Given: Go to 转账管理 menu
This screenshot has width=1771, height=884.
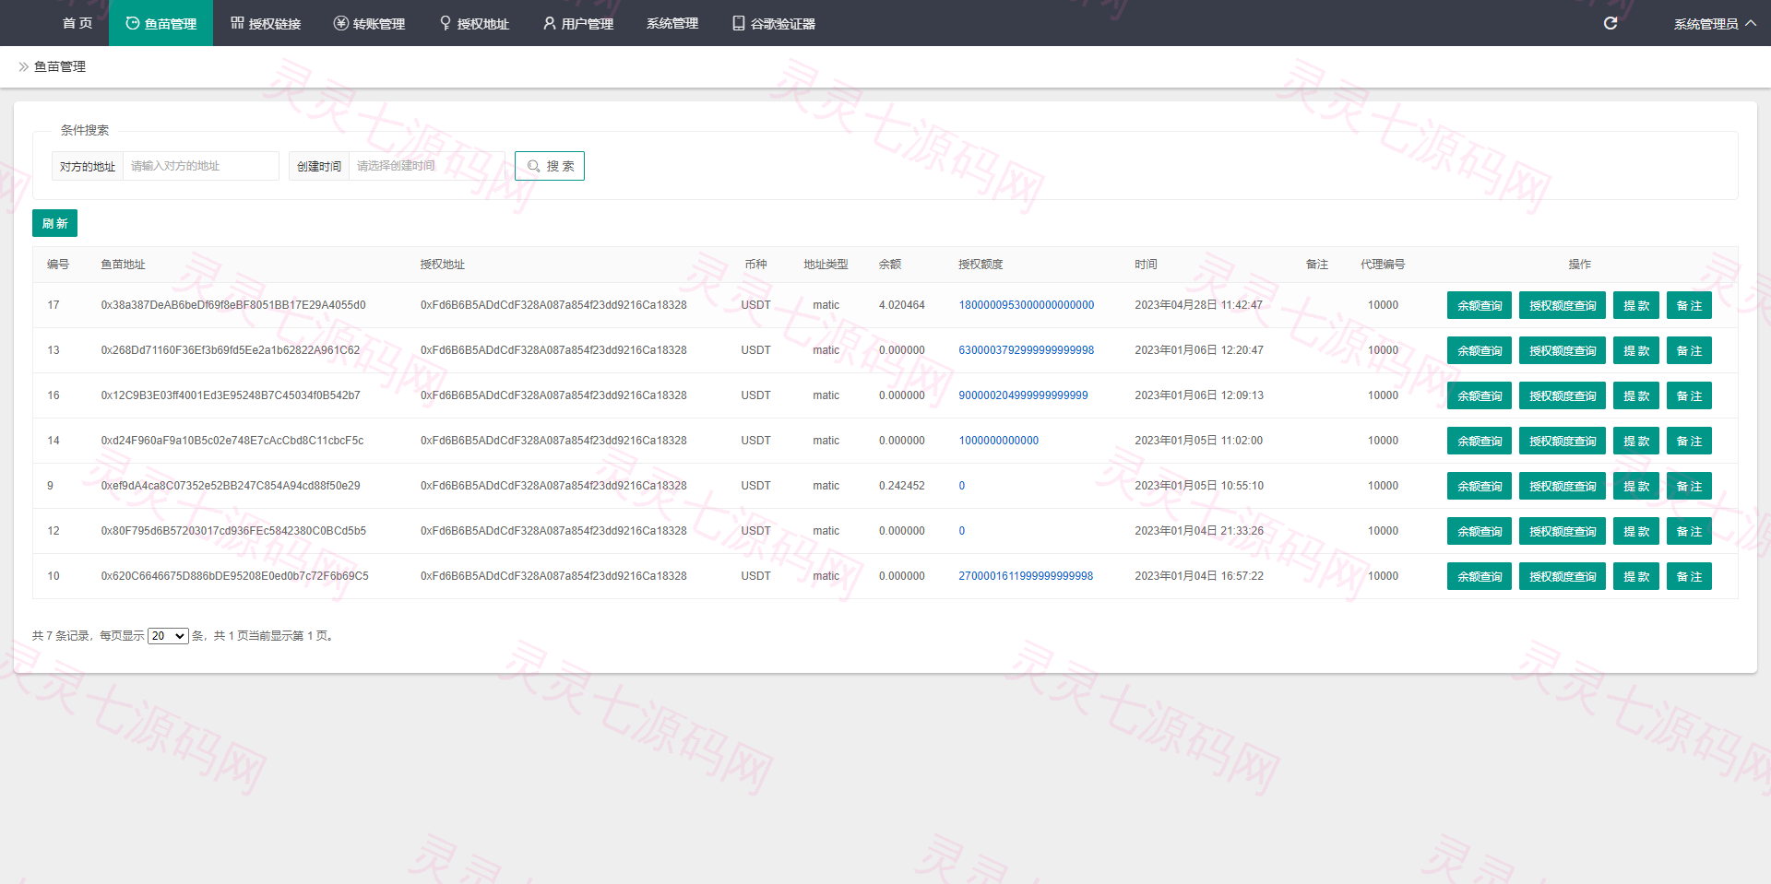Looking at the screenshot, I should (369, 23).
